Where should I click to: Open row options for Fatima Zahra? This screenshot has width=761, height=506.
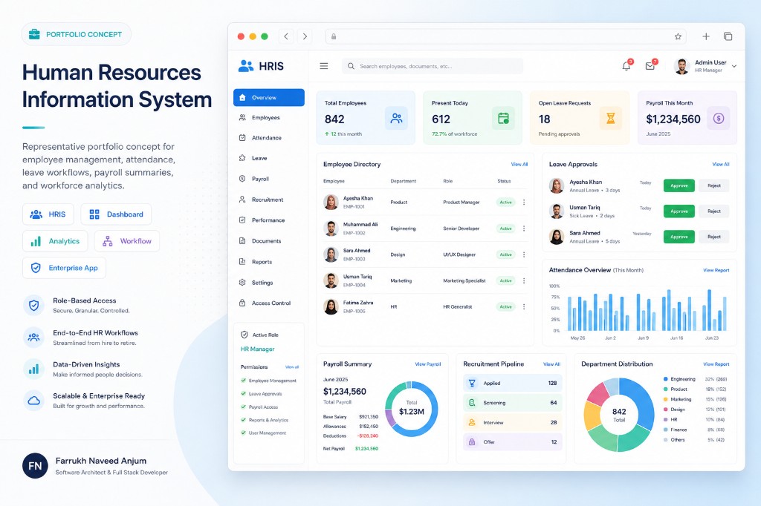pyautogui.click(x=524, y=307)
